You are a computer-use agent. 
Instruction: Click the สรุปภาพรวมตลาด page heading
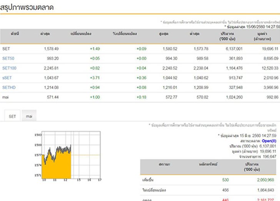coord(27,7)
